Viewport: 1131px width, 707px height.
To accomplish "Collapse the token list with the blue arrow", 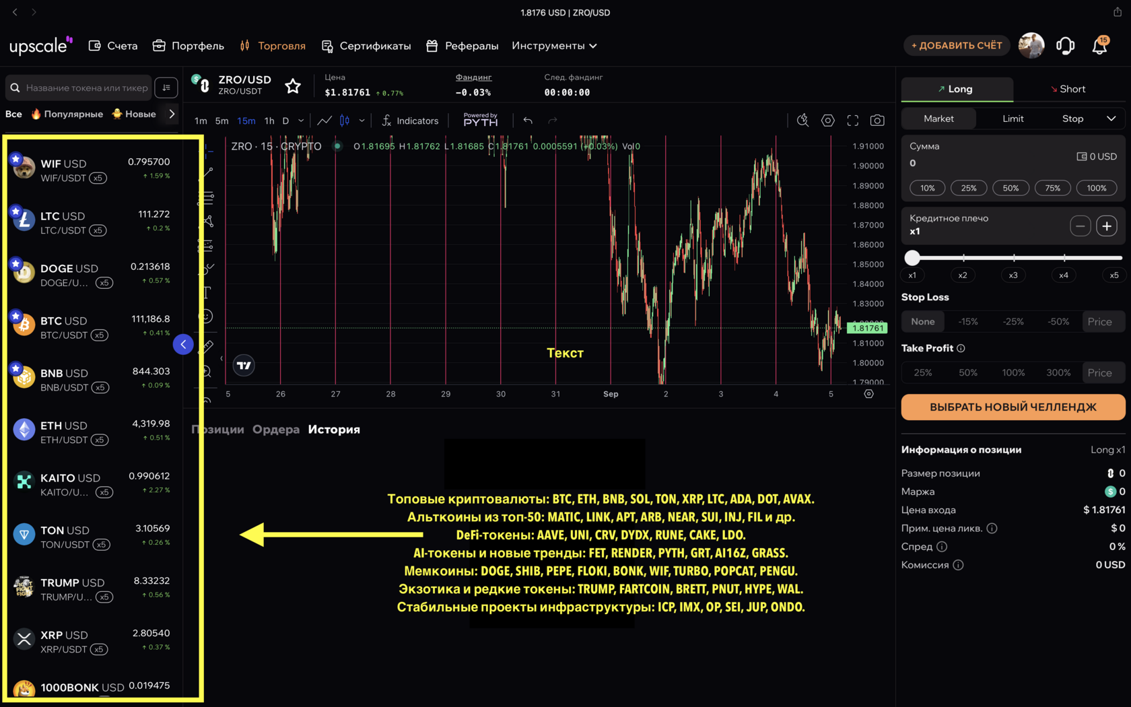I will [x=183, y=344].
